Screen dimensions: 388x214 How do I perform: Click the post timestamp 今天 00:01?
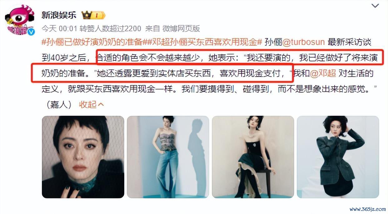coord(59,28)
